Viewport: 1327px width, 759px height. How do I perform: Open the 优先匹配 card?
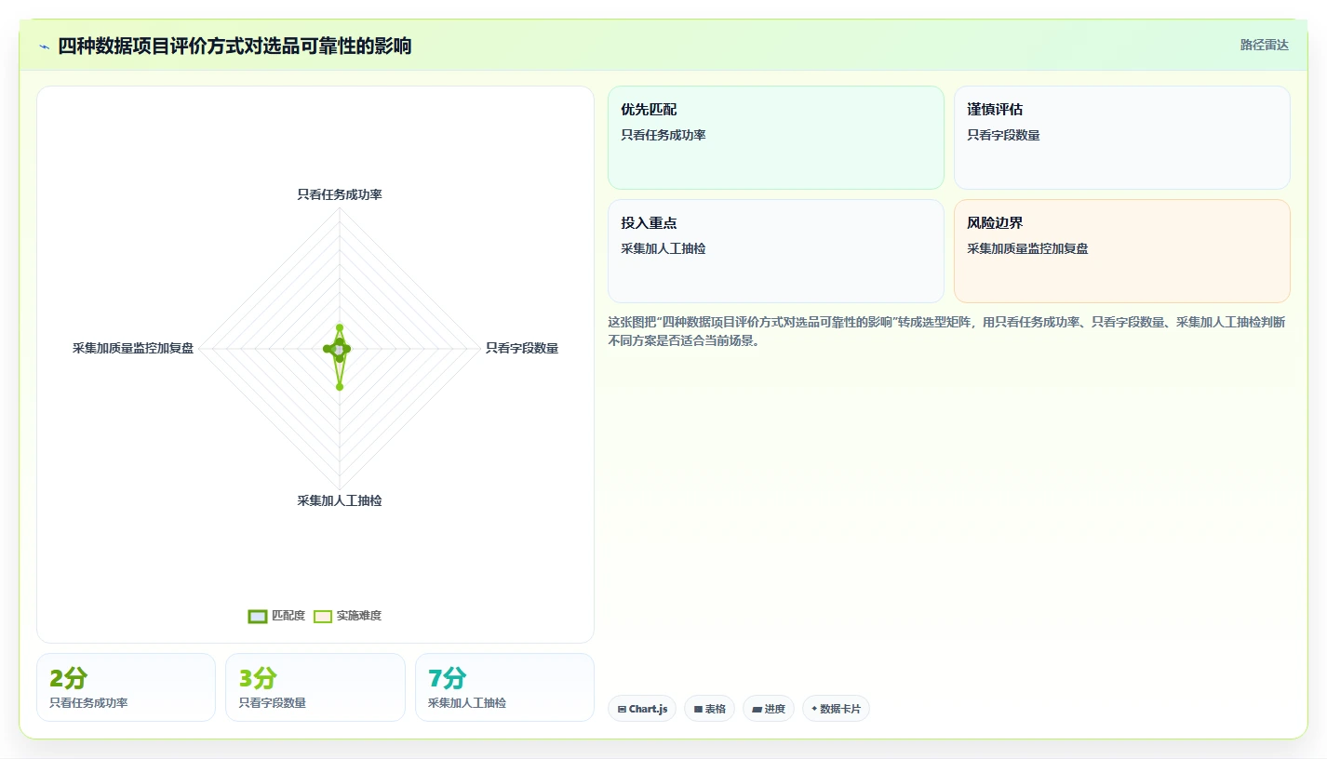(x=776, y=138)
